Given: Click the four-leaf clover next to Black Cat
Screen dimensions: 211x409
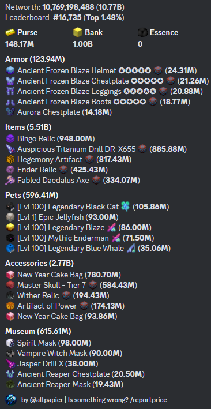Looking at the screenshot, I should 126,207.
